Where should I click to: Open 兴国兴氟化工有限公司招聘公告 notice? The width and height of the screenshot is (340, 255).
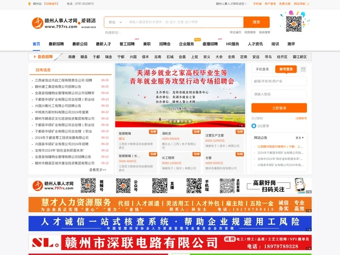(58, 106)
